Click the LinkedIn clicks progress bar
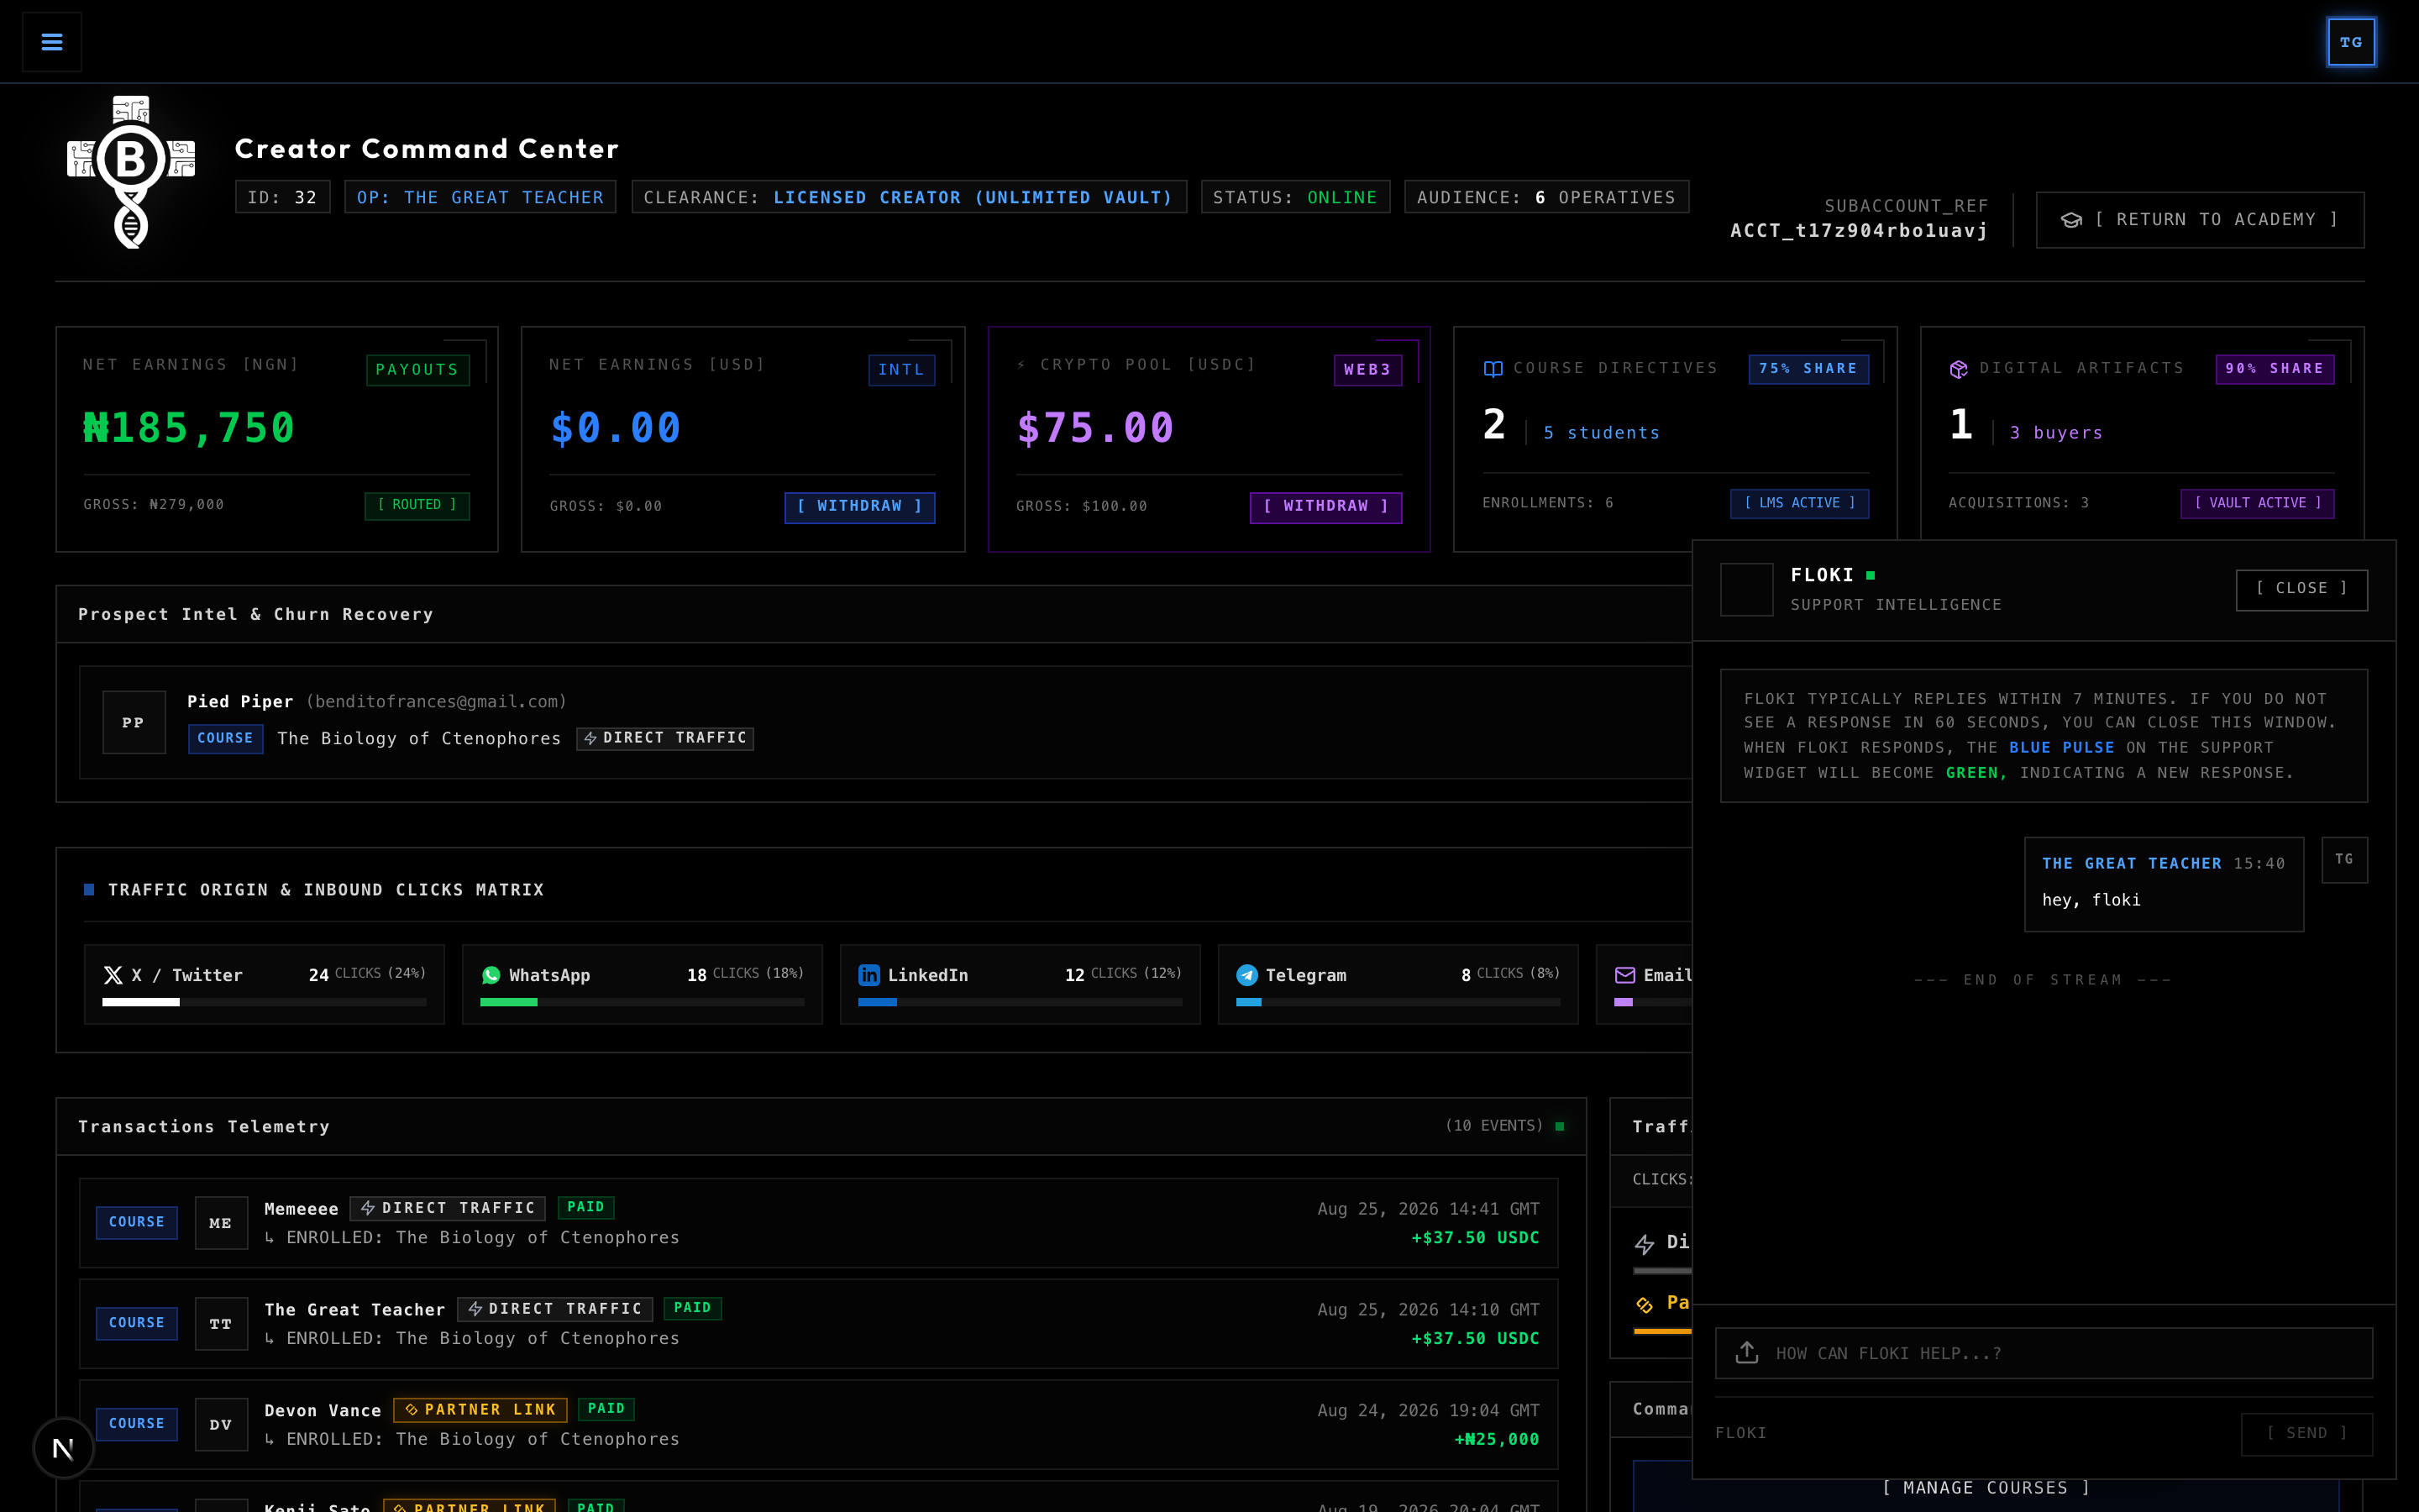Viewport: 2419px width, 1512px height. 1020,1002
